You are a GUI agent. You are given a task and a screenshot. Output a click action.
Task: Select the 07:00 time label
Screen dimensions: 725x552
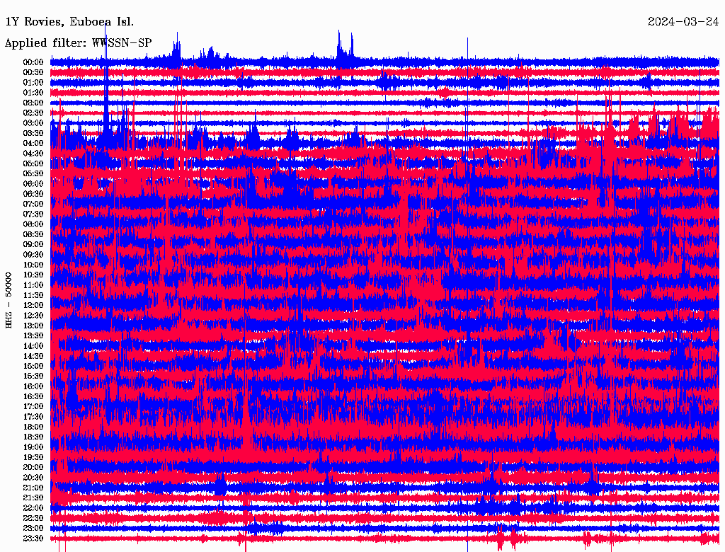click(33, 204)
